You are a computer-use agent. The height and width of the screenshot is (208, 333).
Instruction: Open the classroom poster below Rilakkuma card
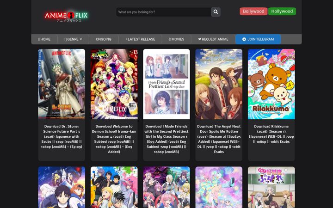271,187
